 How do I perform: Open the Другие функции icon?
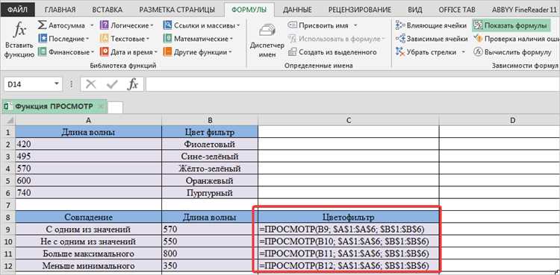coord(167,52)
